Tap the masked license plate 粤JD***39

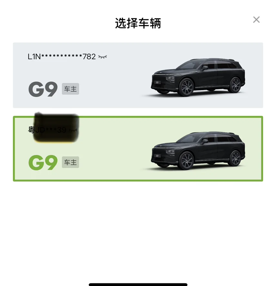tap(47, 130)
